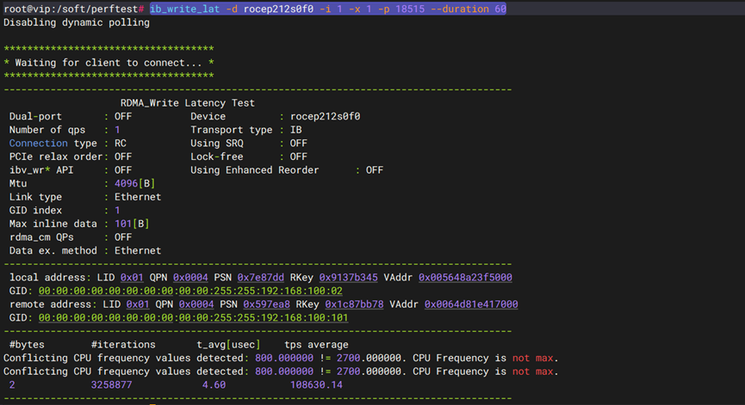Select the remote PSN value 0x597ea8

click(267, 304)
